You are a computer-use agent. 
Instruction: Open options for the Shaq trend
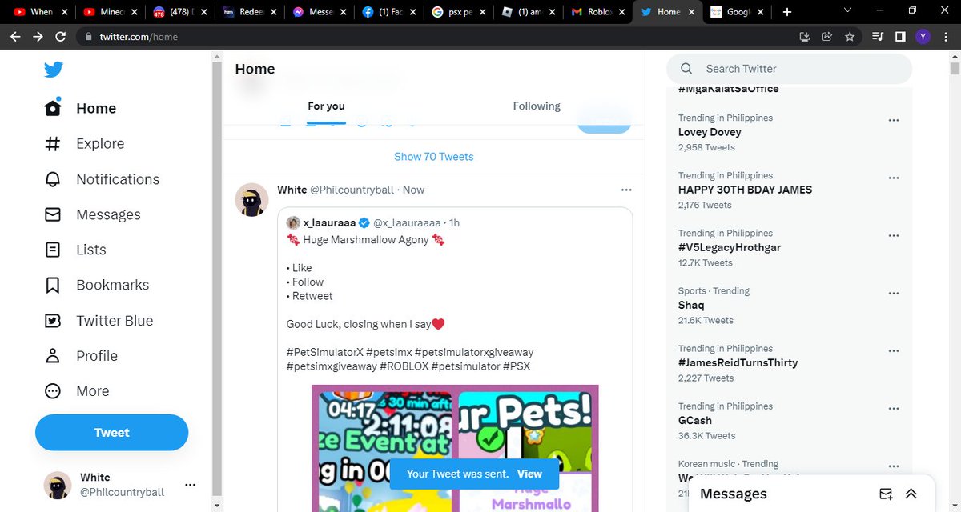[894, 294]
